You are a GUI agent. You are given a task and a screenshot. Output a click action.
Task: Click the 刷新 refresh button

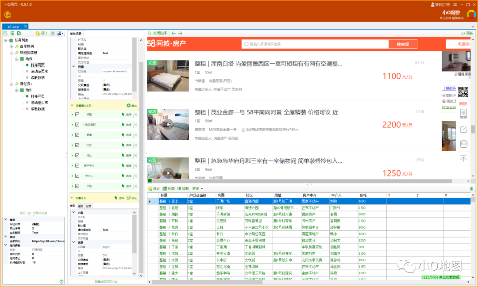click(x=467, y=33)
